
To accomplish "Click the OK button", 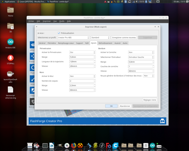I will 111,106.
